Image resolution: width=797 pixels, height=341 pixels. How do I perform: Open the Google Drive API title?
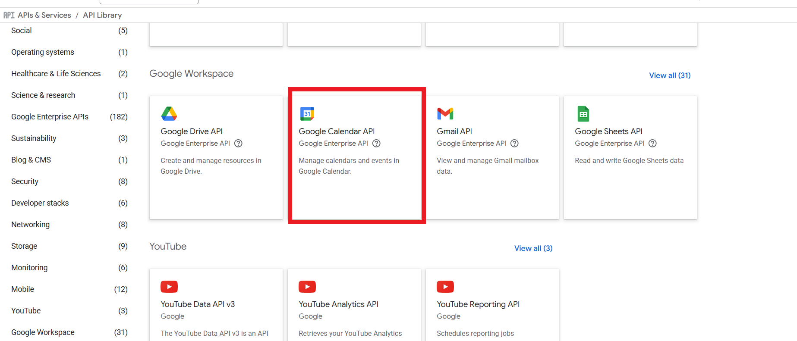(x=192, y=131)
